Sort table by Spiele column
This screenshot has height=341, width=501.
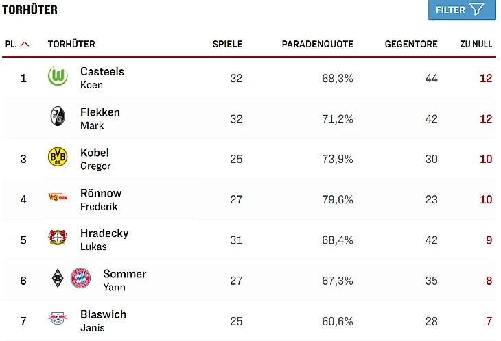(x=227, y=44)
